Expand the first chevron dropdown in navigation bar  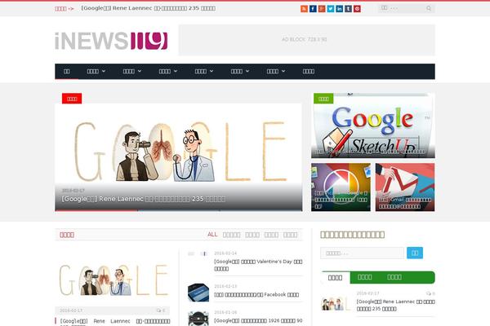tap(96, 72)
